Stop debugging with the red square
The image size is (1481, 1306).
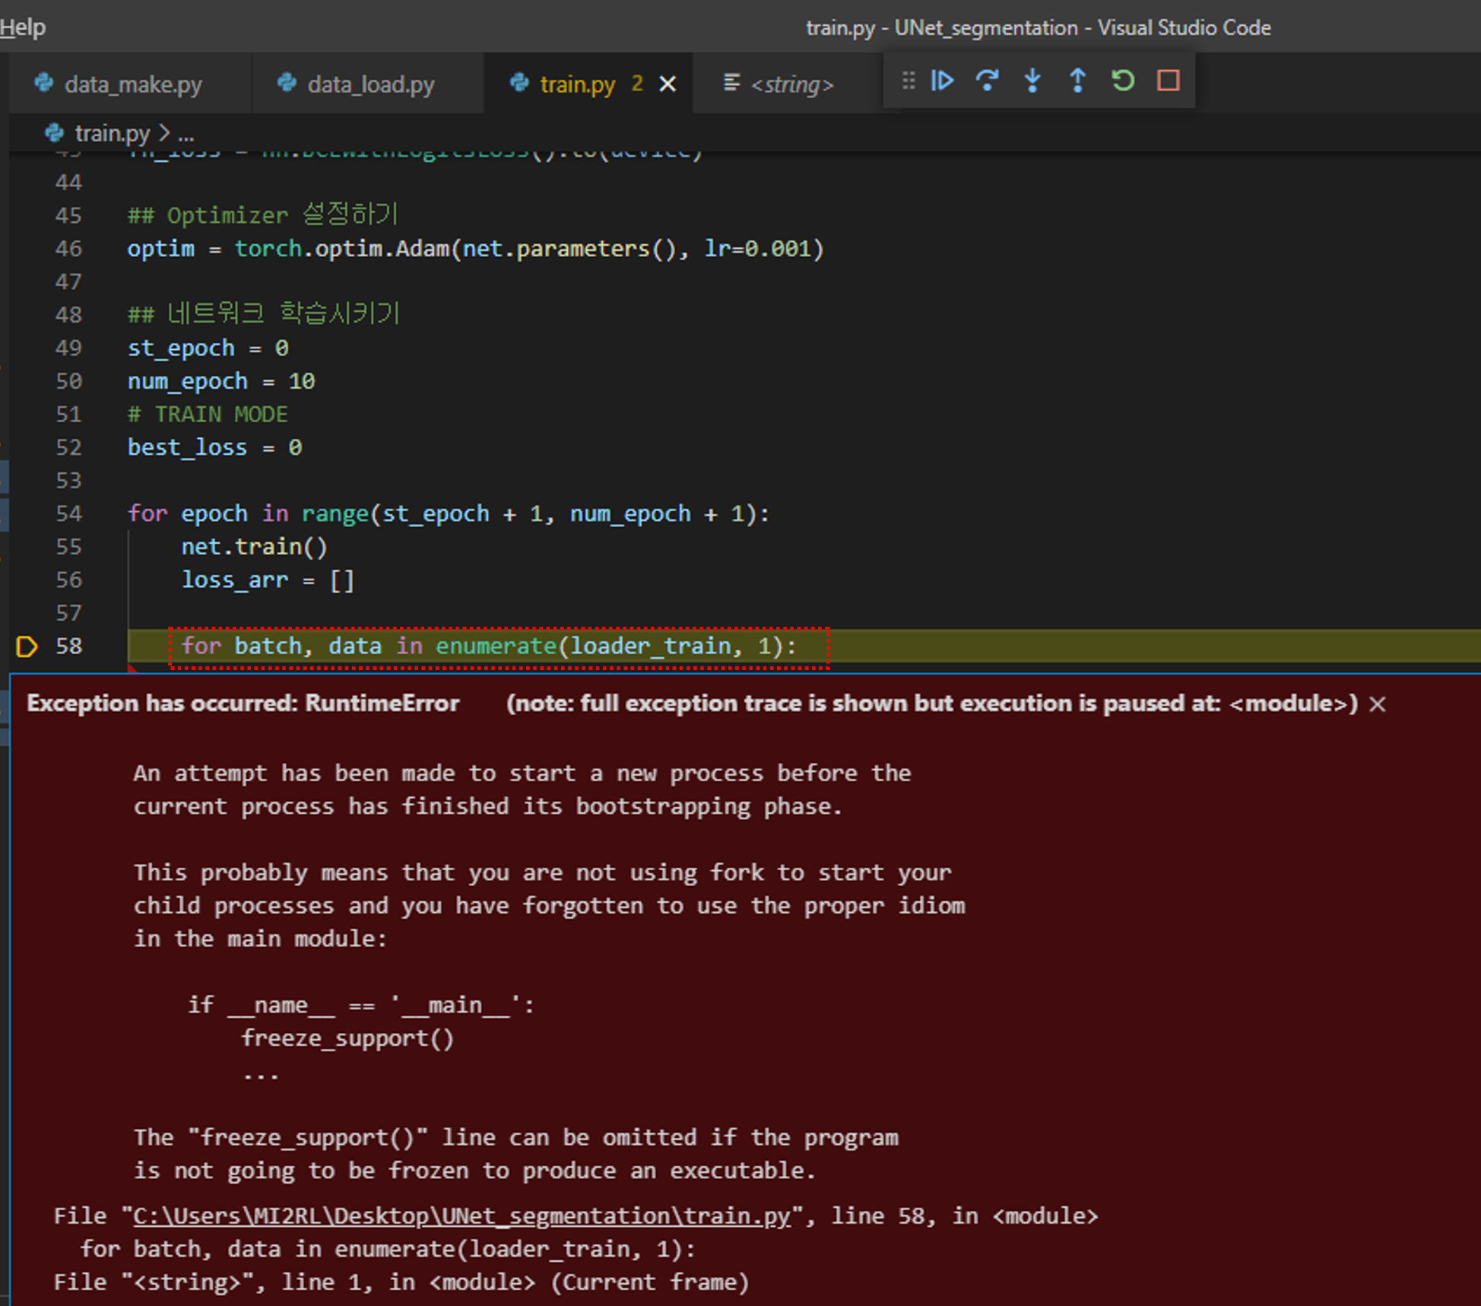pyautogui.click(x=1168, y=81)
